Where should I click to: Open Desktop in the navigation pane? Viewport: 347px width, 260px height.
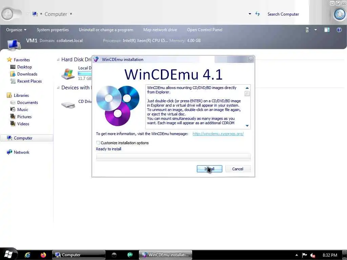tap(24, 67)
